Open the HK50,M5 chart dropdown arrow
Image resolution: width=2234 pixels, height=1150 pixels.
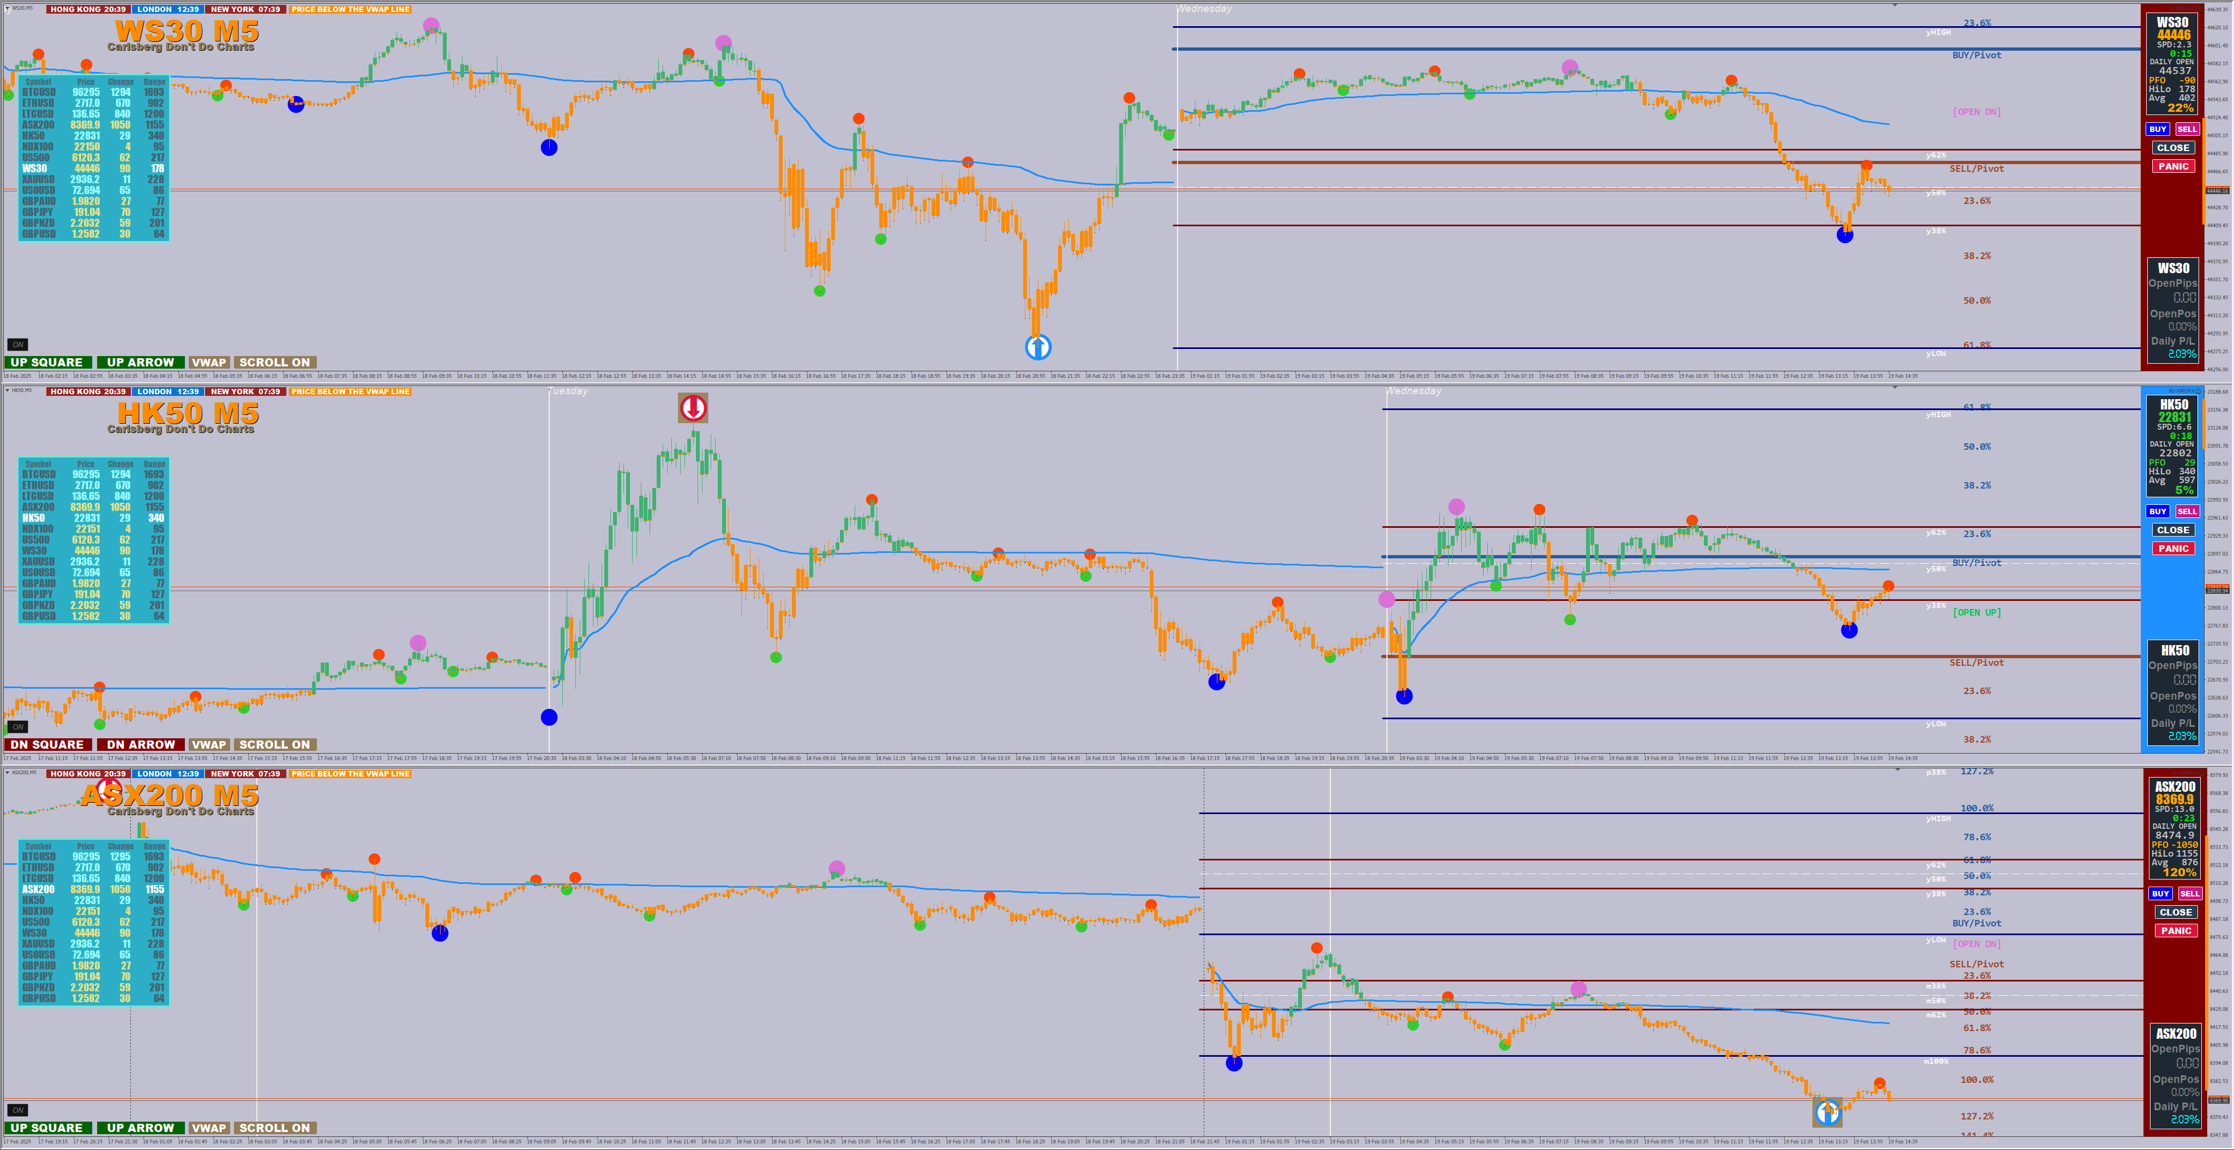click(8, 390)
